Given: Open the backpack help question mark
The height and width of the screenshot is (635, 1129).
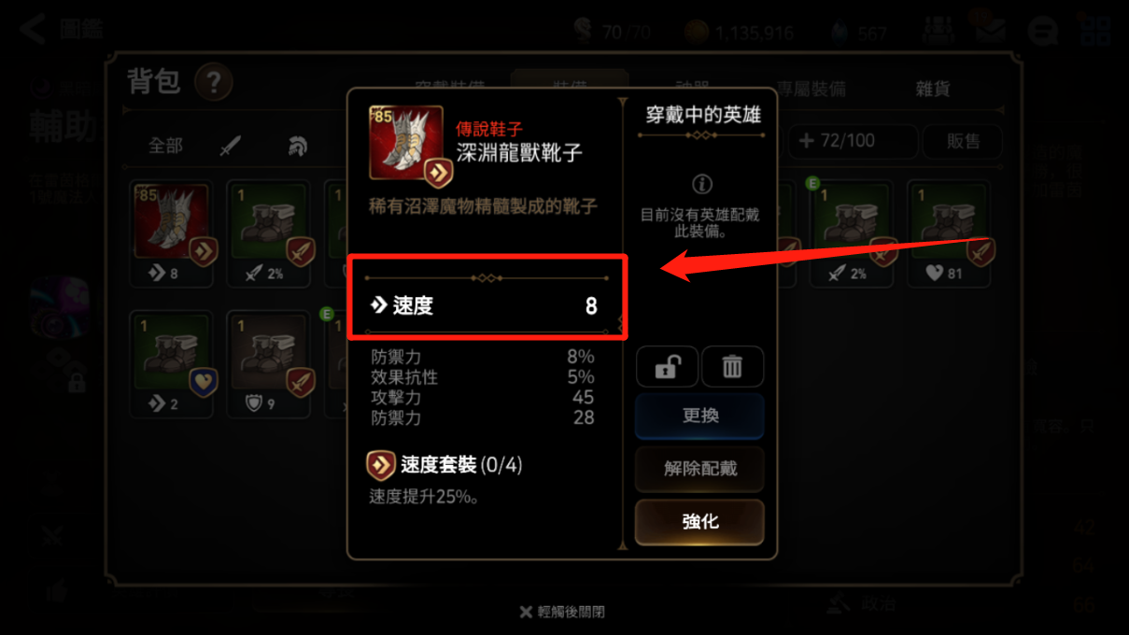Looking at the screenshot, I should point(213,83).
